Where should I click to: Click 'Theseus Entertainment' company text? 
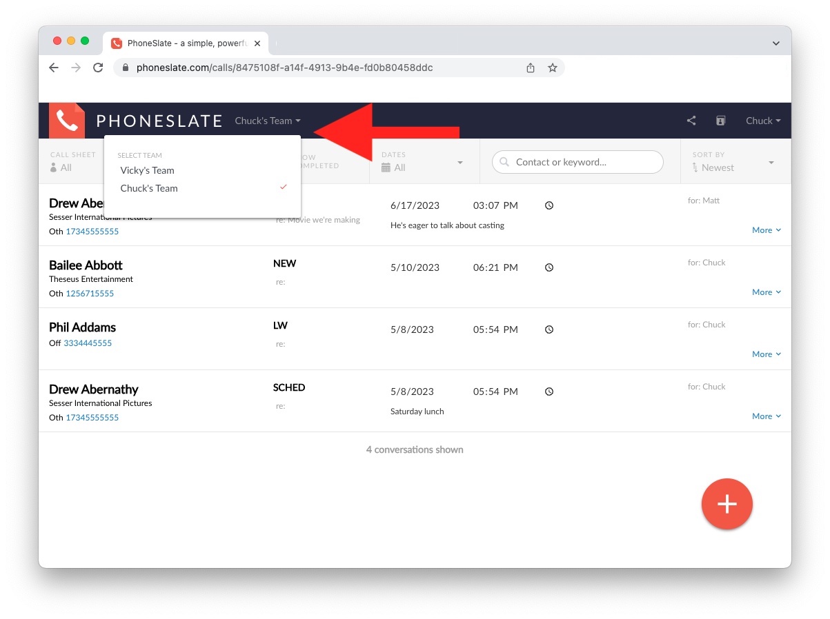(91, 279)
